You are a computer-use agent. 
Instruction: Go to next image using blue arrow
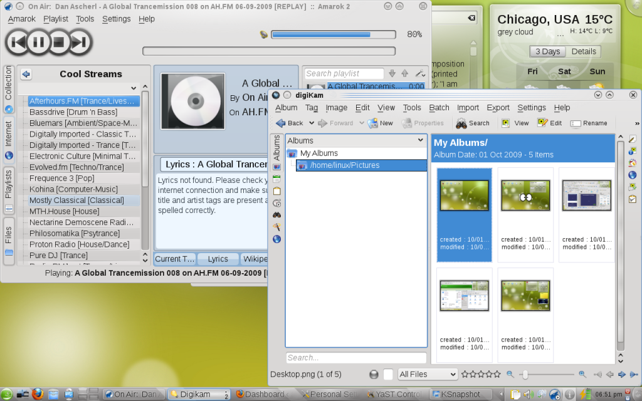[621, 375]
